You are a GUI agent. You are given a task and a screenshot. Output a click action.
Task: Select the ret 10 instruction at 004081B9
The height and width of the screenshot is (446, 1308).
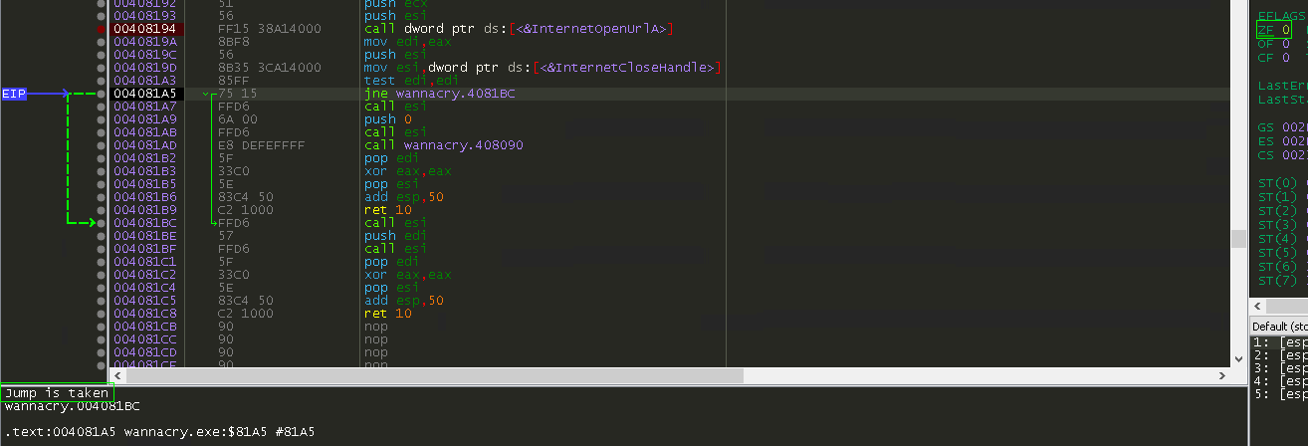point(388,210)
